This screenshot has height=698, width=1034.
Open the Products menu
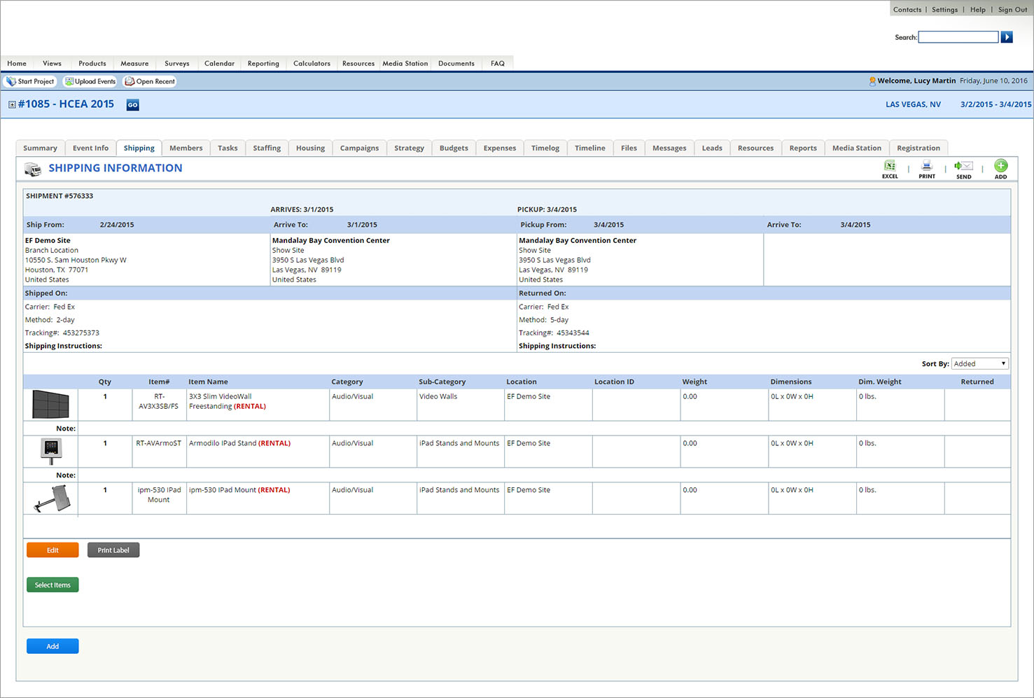point(92,63)
